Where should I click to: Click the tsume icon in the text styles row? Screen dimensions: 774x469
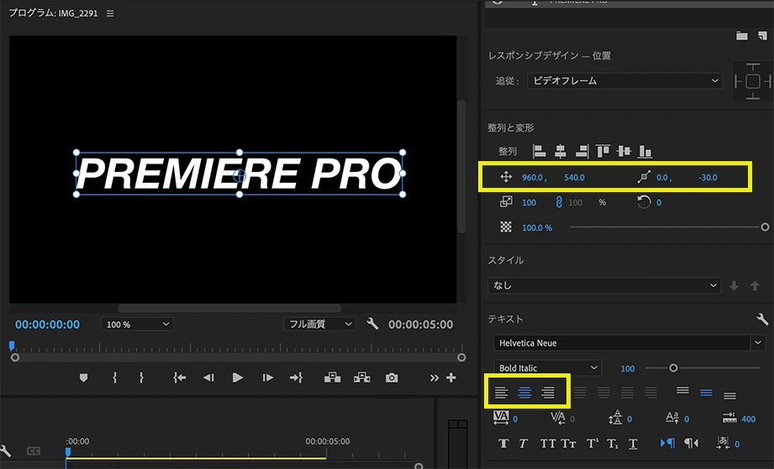[724, 442]
